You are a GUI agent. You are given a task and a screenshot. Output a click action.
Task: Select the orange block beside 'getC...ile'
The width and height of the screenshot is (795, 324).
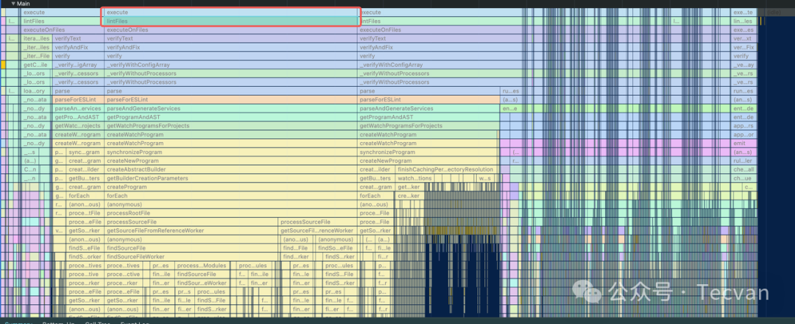3,65
